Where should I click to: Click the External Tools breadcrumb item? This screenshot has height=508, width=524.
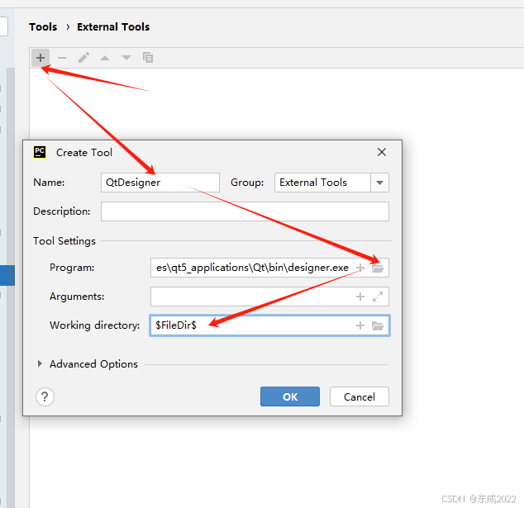pyautogui.click(x=113, y=26)
